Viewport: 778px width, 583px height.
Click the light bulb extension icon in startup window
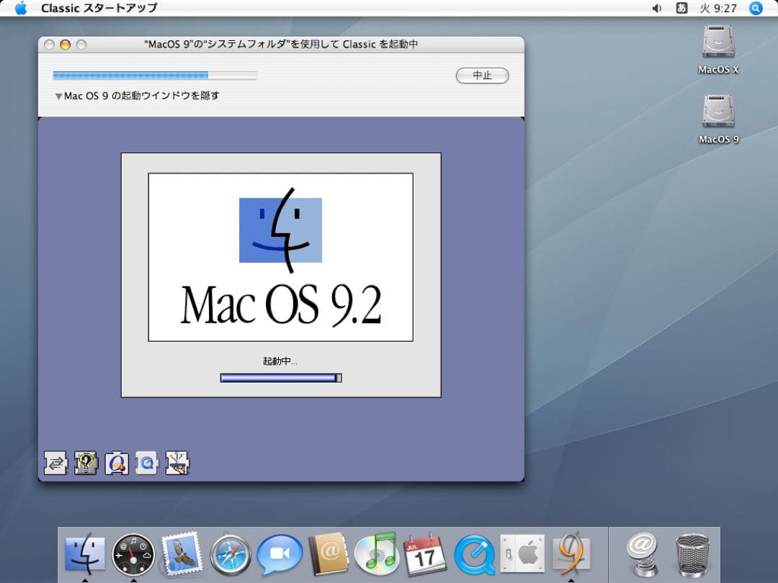coord(86,463)
